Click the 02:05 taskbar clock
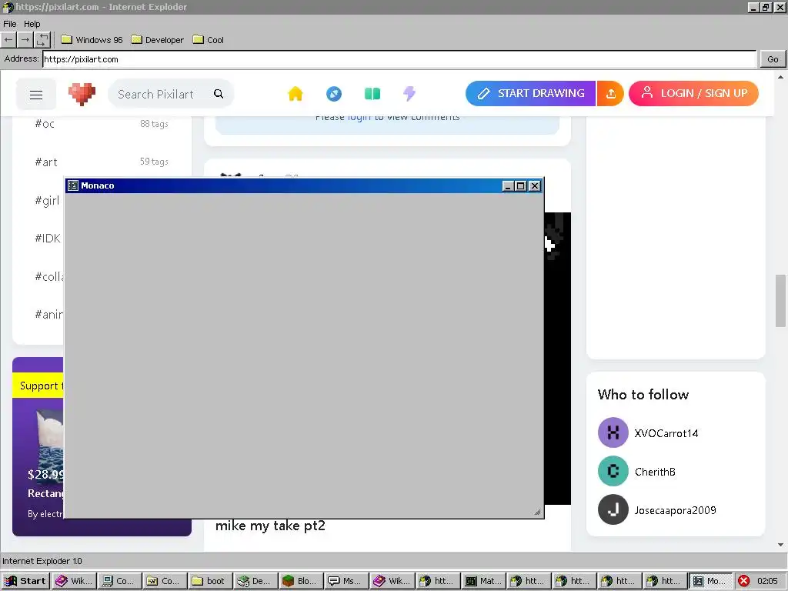Screen dimensions: 788x591 pyautogui.click(x=767, y=581)
